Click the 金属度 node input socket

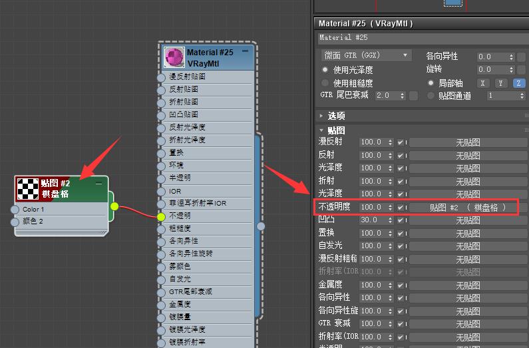pyautogui.click(x=161, y=305)
